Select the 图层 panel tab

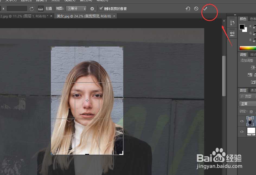pos(243,90)
